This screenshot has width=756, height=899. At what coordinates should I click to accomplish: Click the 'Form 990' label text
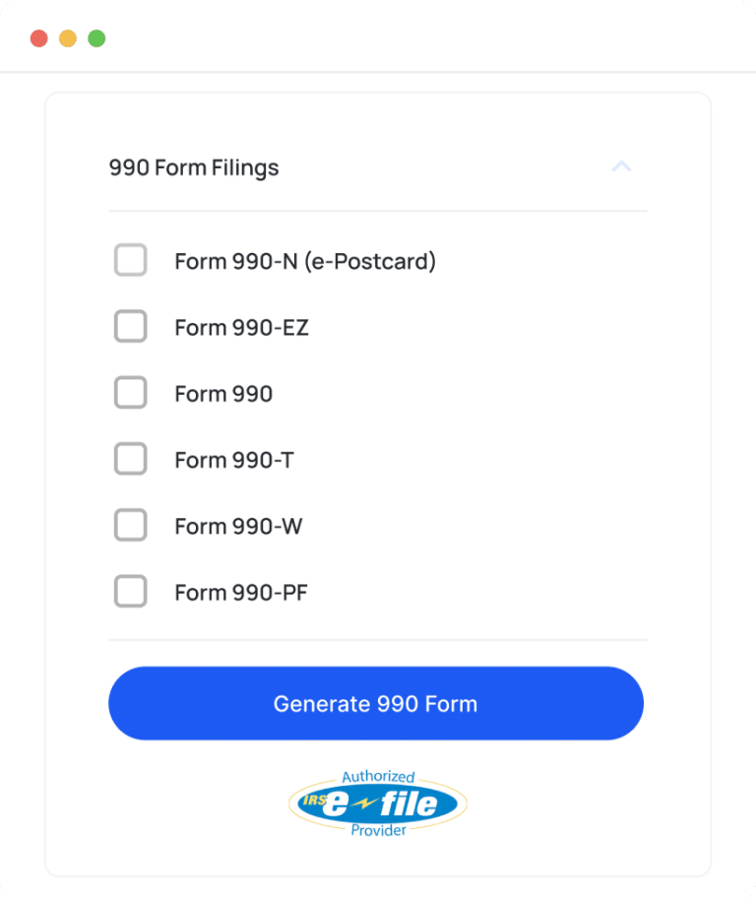click(x=223, y=394)
